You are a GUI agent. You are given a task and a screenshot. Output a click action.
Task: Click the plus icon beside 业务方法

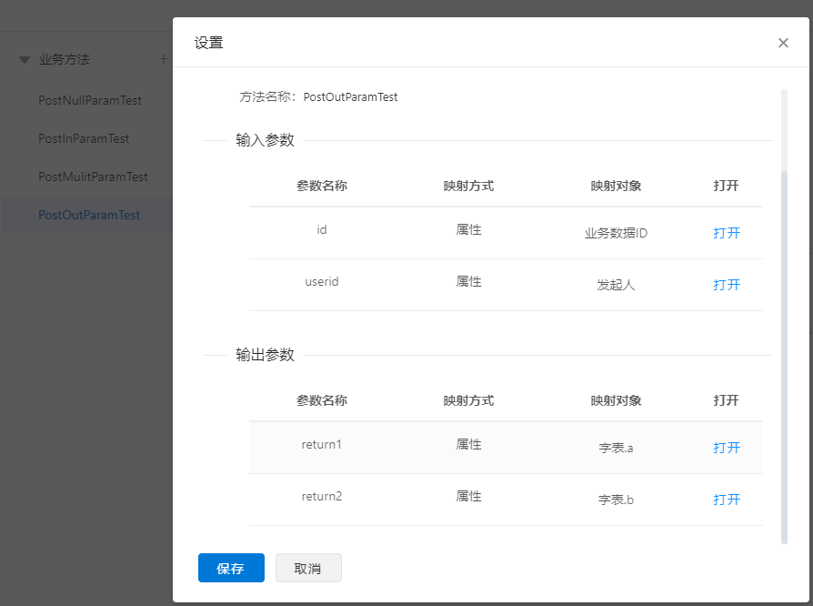pos(164,59)
